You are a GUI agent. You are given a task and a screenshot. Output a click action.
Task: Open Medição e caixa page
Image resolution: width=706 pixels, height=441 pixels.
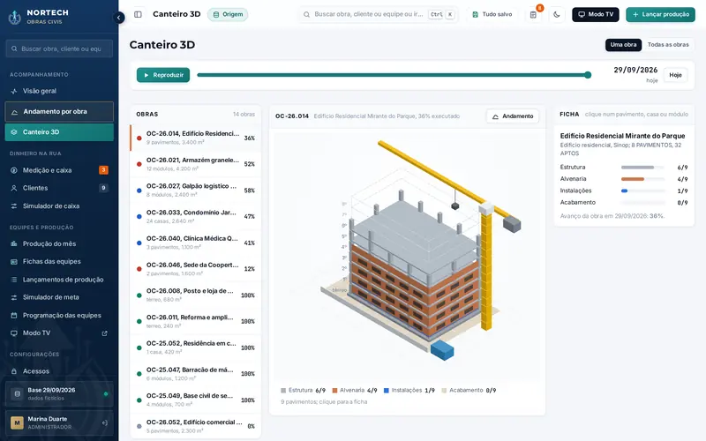pos(59,170)
